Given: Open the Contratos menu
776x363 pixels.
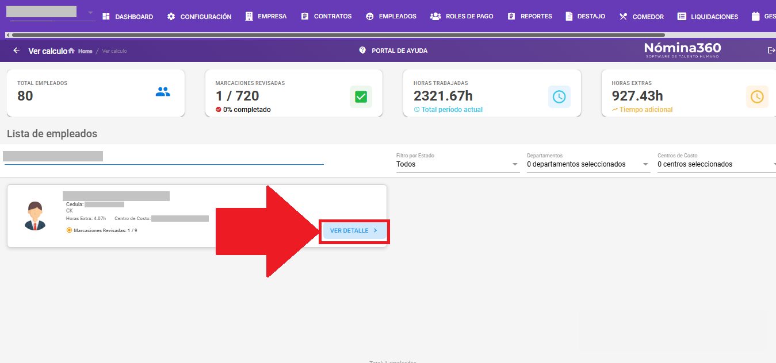Looking at the screenshot, I should (326, 17).
